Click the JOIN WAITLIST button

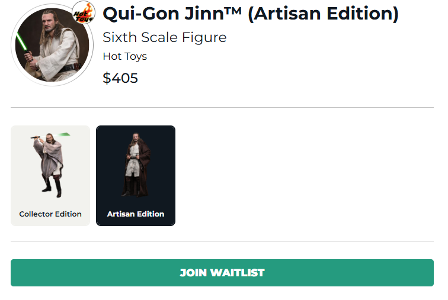(x=222, y=273)
